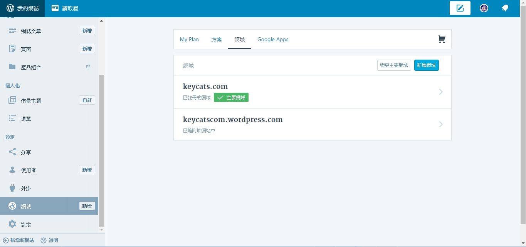526x247 pixels.
Task: Open 產品組合 sidebar item
Action: coord(31,67)
